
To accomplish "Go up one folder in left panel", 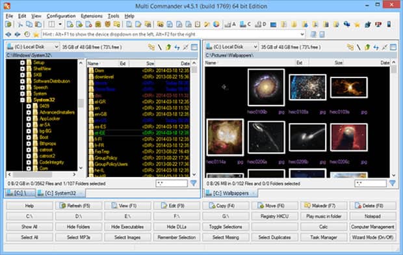I will click(168, 47).
